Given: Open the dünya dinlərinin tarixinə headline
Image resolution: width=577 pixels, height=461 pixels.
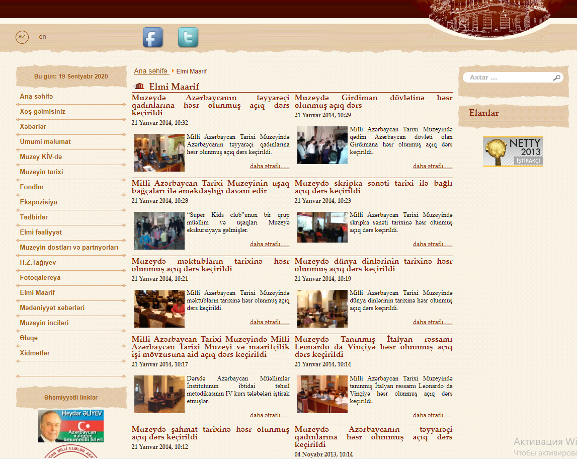Looking at the screenshot, I should coord(373,265).
